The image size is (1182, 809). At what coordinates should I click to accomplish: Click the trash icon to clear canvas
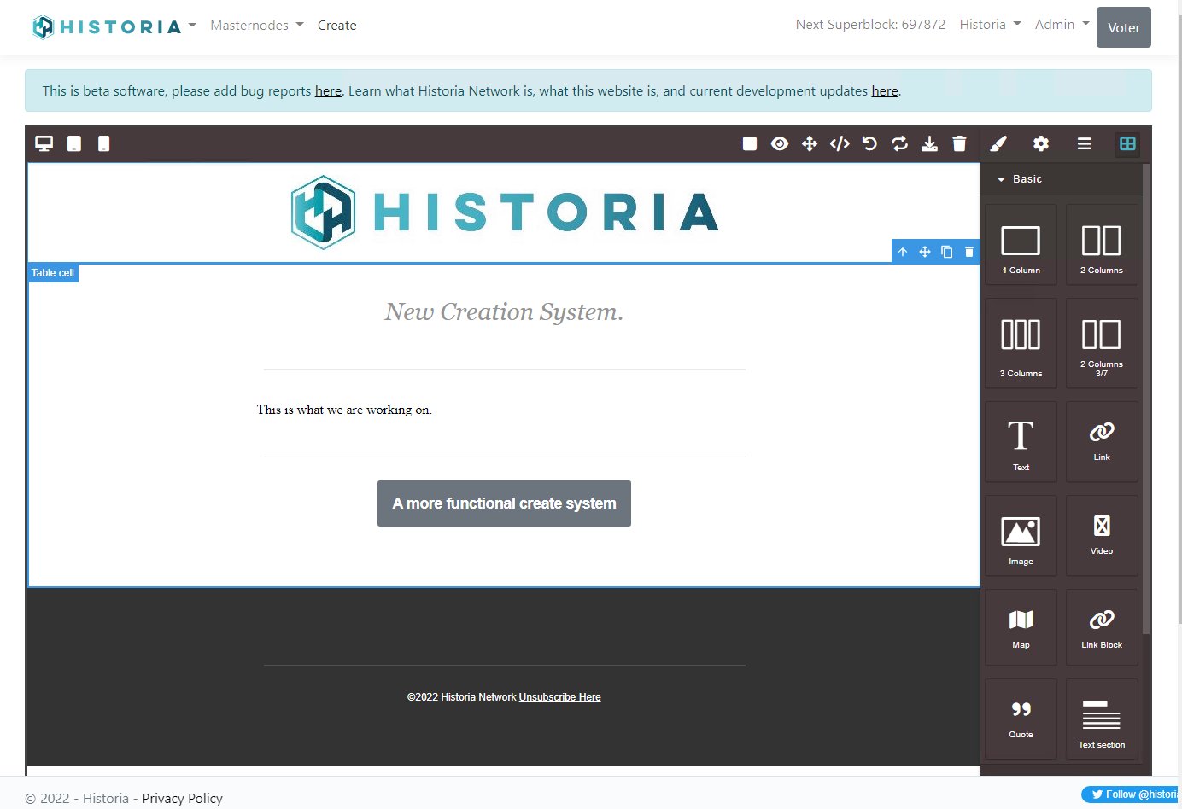coord(959,143)
